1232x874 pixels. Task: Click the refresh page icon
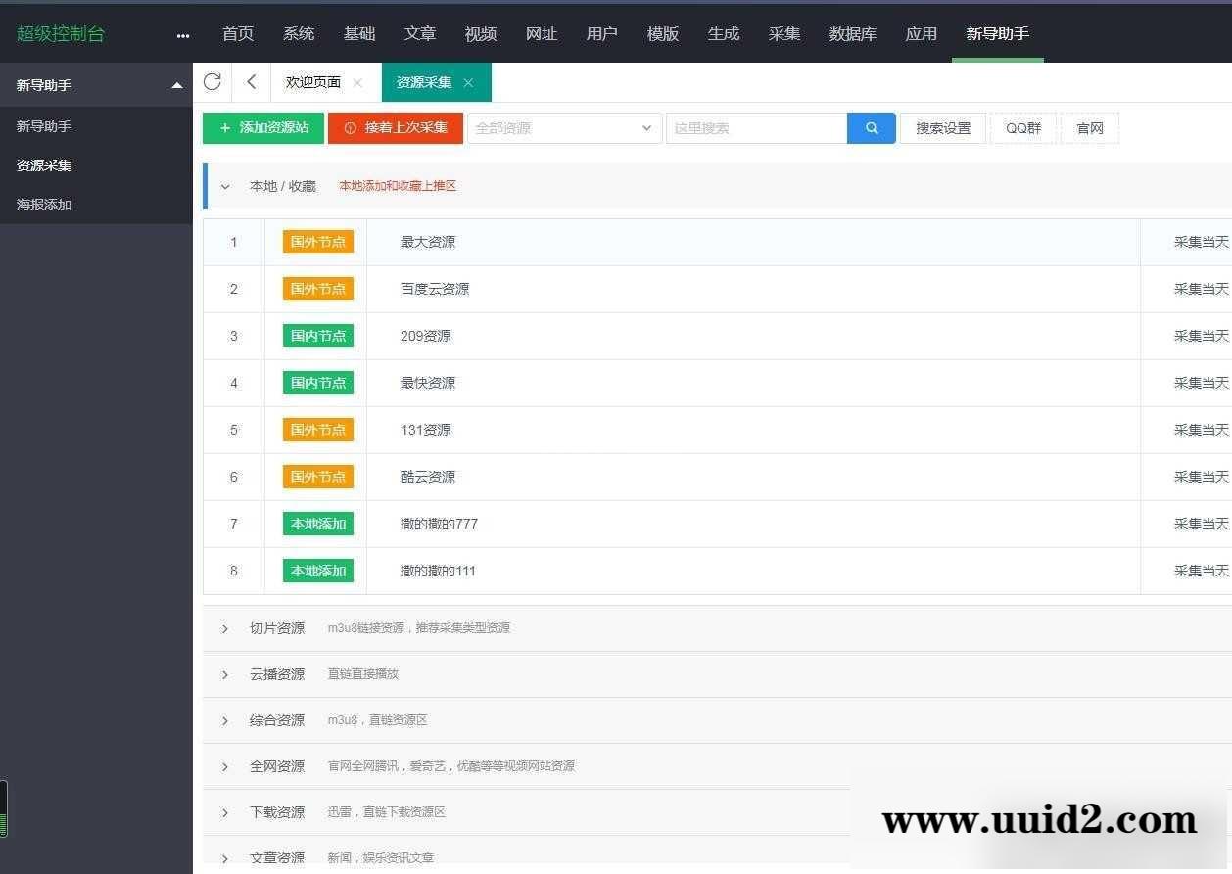(x=213, y=82)
